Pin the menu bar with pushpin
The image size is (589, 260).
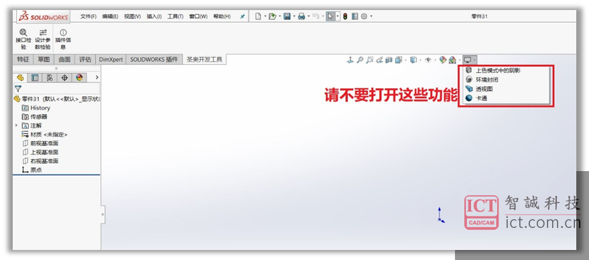(x=243, y=17)
